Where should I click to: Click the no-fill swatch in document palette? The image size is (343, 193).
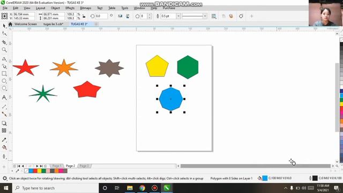point(26,171)
